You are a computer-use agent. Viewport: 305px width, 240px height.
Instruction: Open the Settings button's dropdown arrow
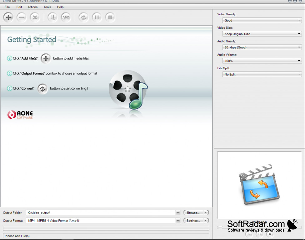(206, 221)
